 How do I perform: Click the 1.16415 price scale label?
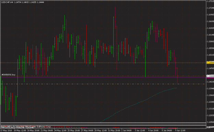click(x=211, y=28)
